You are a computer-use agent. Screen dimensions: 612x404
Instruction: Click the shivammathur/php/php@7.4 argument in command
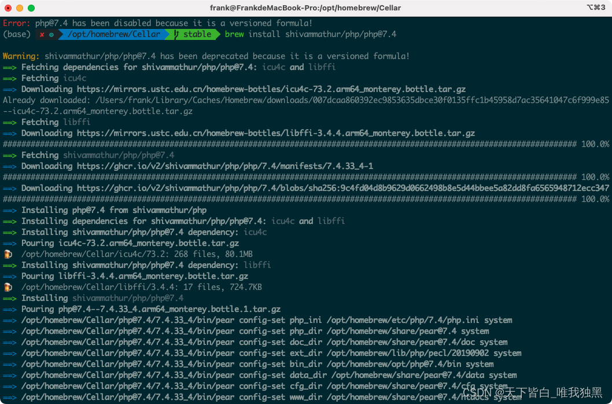click(340, 34)
